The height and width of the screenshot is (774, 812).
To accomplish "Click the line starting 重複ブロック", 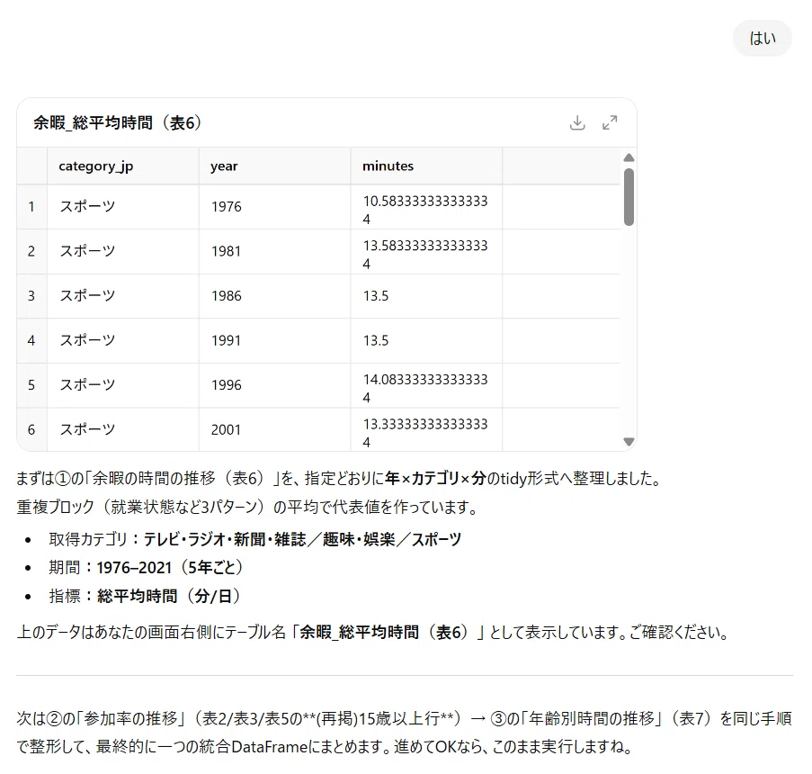I will [247, 507].
